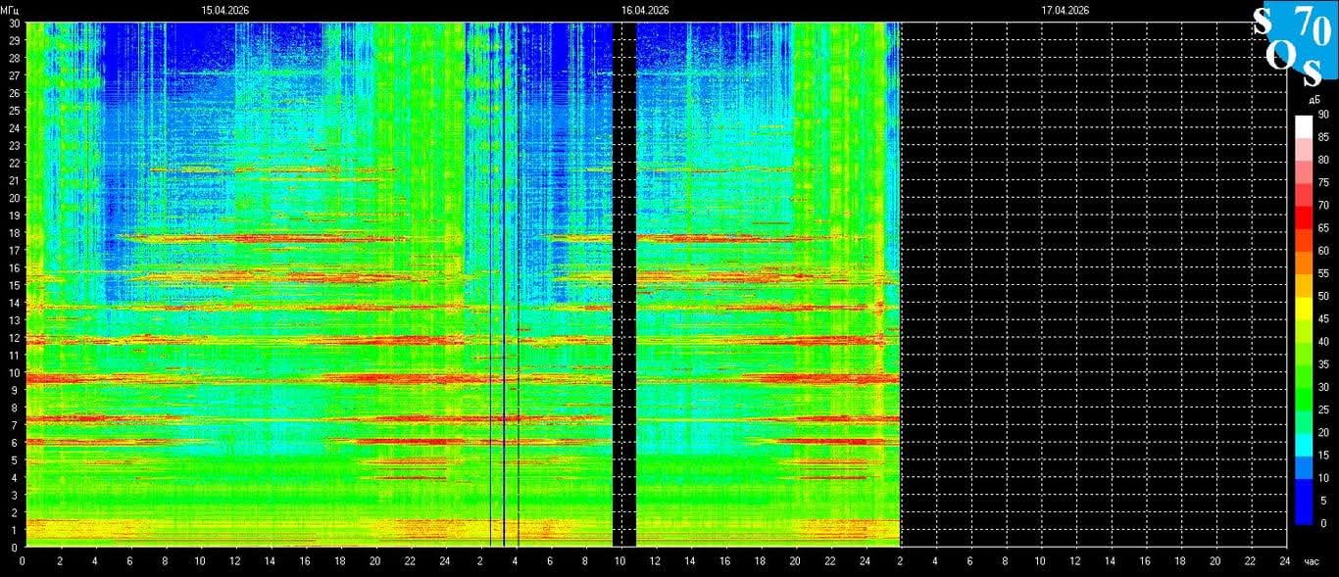Click the SOS 70 logo
This screenshot has height=577, width=1339.
[x=1294, y=42]
